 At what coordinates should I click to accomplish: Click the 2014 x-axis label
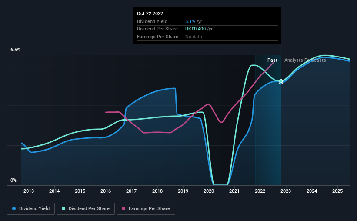(54, 191)
